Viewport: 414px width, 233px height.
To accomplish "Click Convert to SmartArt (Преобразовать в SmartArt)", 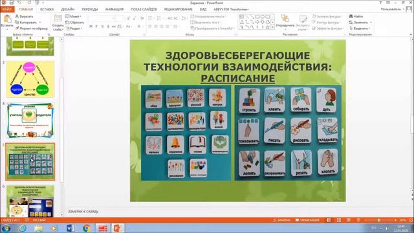I will point(212,28).
